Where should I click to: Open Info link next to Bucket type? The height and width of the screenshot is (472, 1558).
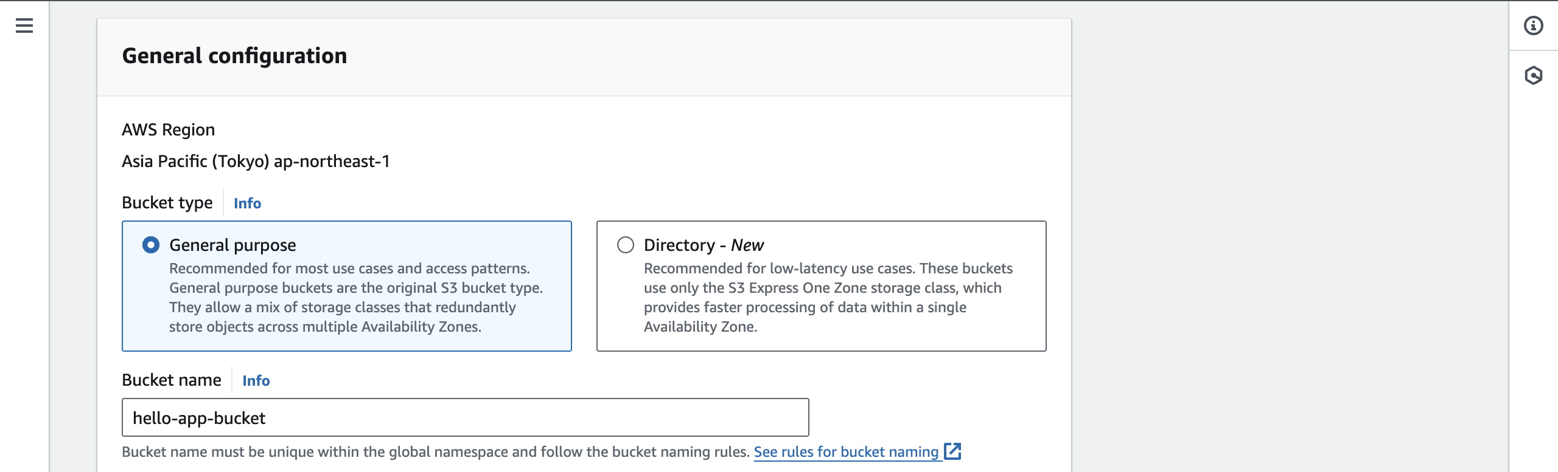click(247, 204)
